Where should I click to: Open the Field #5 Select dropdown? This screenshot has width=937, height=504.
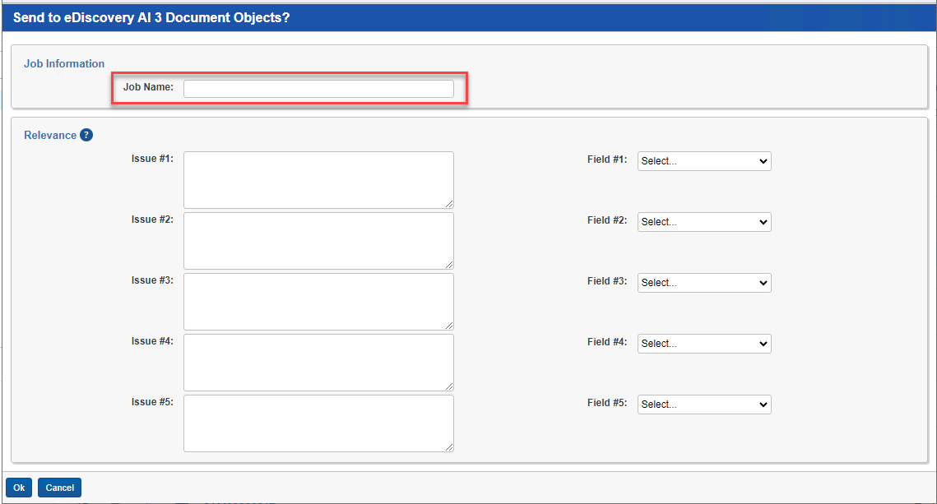[704, 405]
